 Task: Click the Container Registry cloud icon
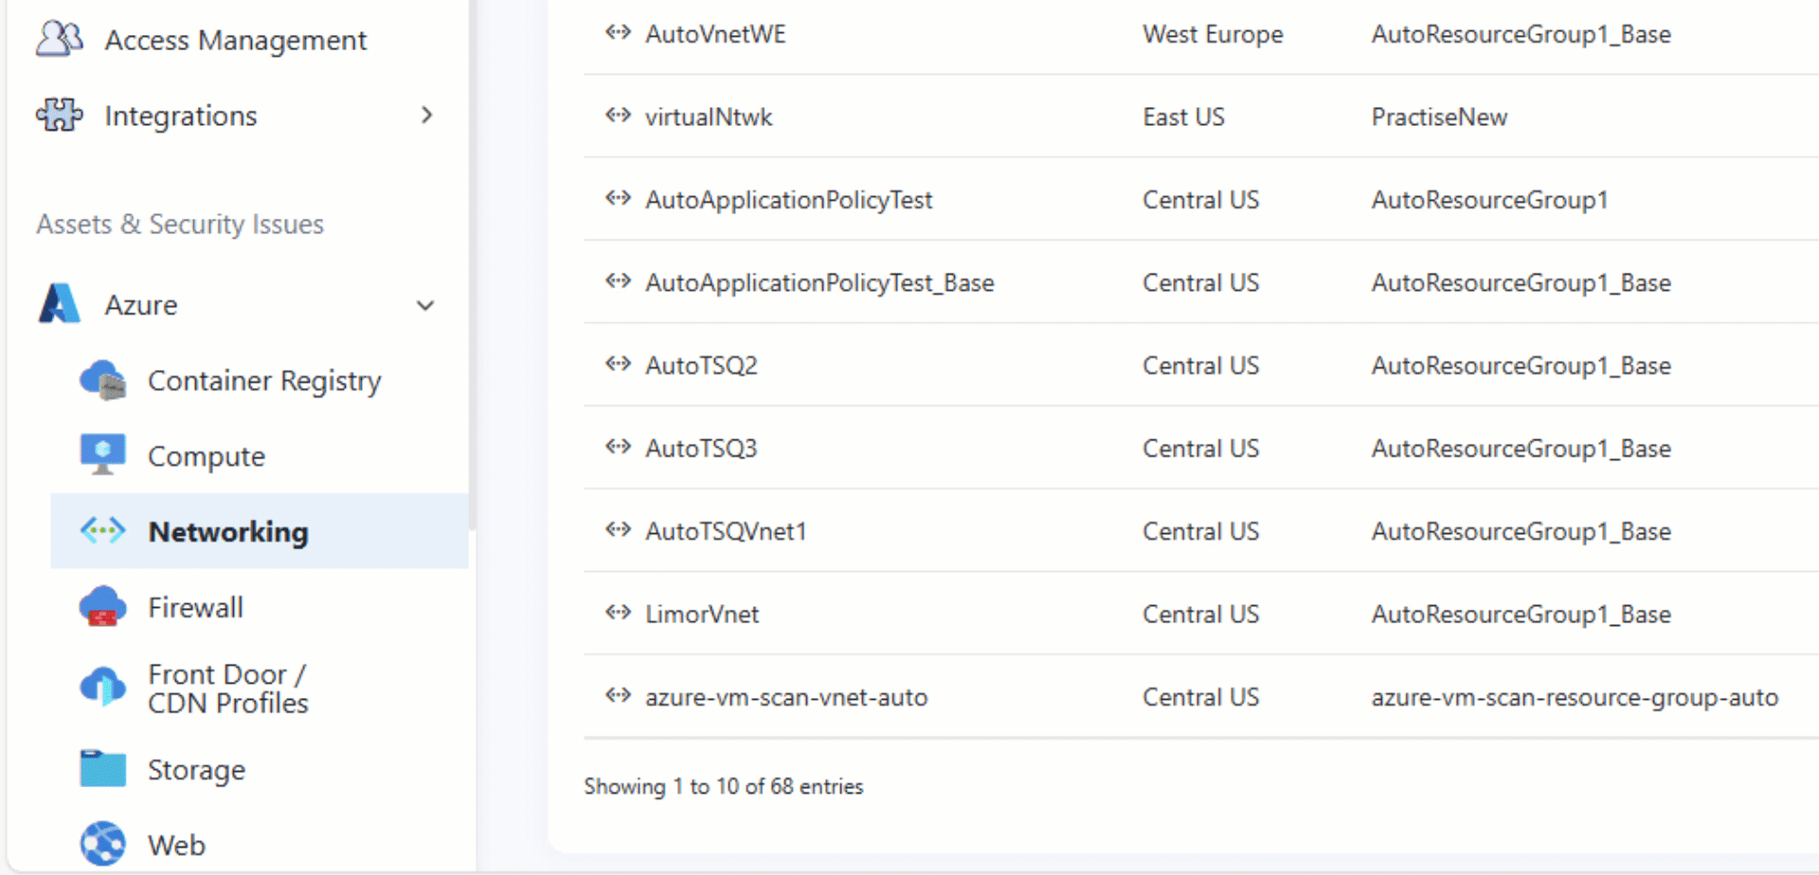(x=102, y=380)
